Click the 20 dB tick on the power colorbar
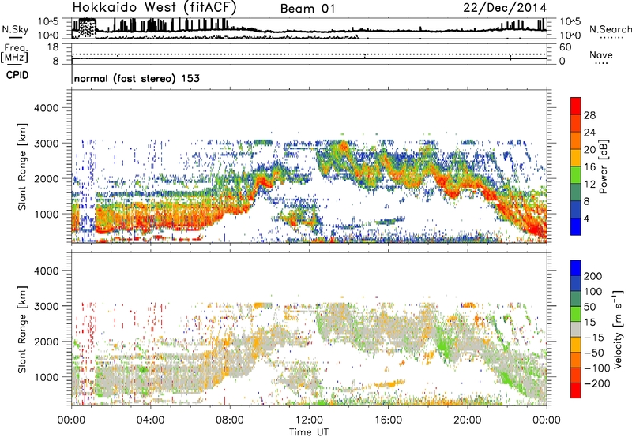The height and width of the screenshot is (437, 632). (589, 150)
